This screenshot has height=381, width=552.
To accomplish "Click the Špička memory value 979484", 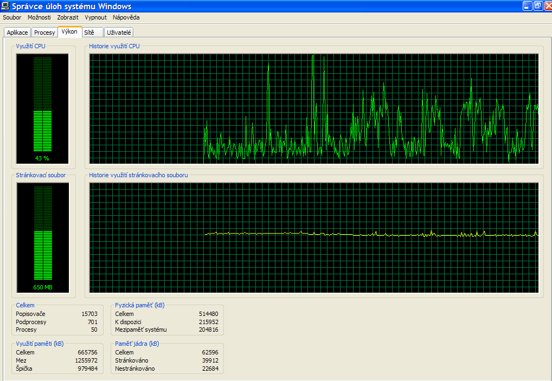I will pos(87,369).
